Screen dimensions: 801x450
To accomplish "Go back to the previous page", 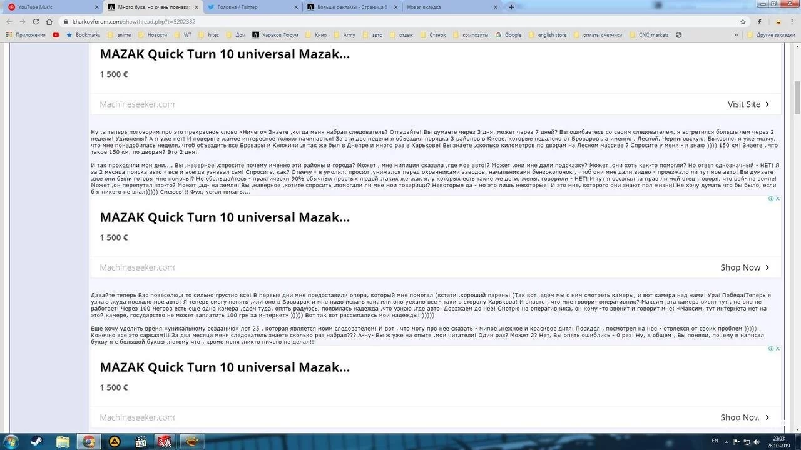I will tap(9, 21).
